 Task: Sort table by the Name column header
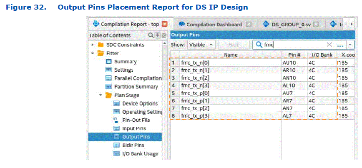(230, 55)
